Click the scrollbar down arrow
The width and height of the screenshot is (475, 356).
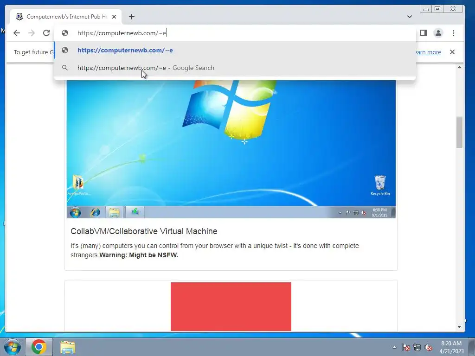pos(460,327)
